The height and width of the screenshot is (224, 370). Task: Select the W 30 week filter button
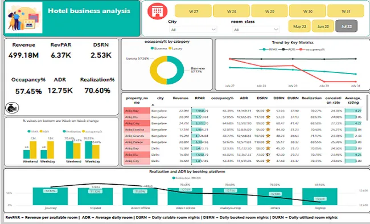click(x=308, y=11)
